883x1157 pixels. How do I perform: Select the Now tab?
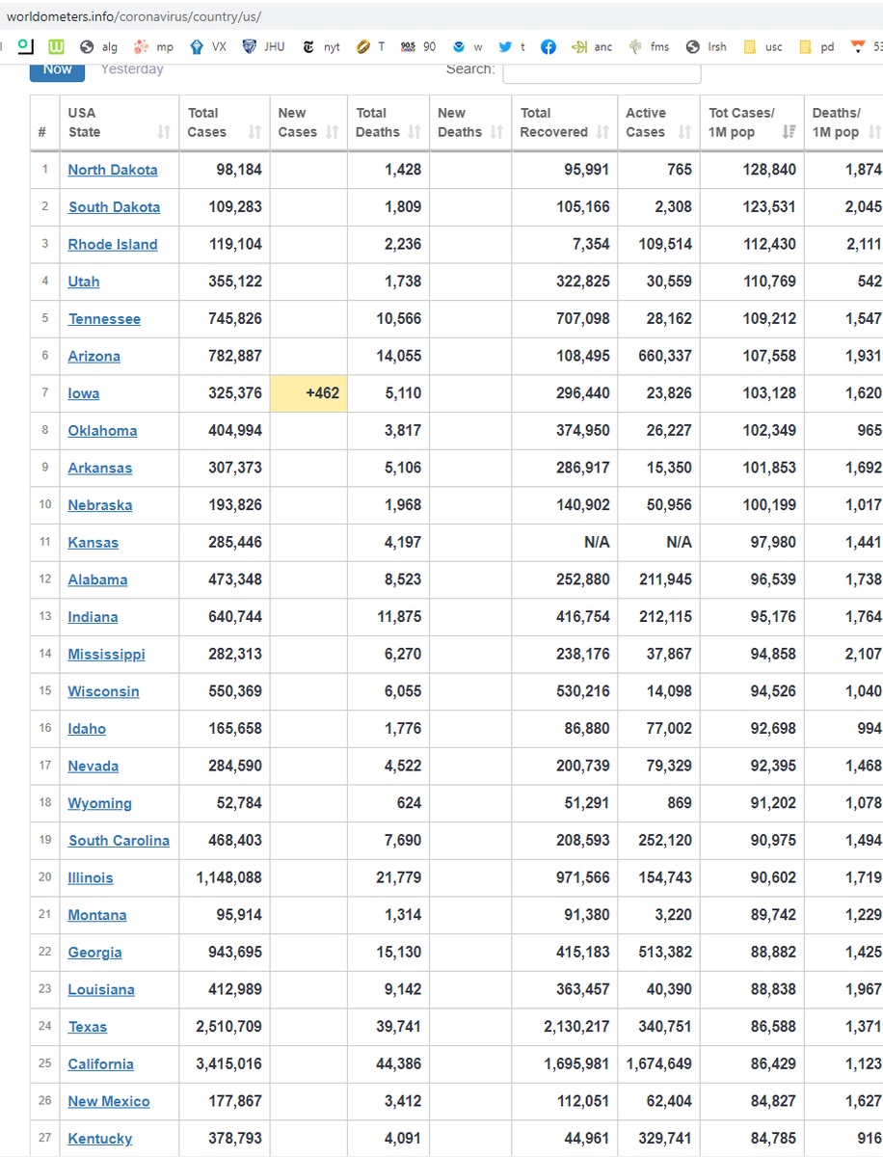57,68
